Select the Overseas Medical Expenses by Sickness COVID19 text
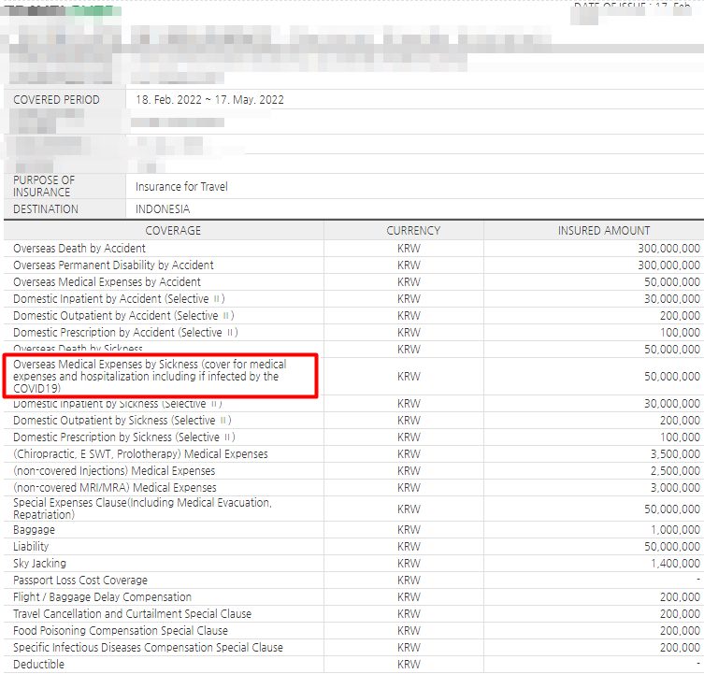 [150, 377]
